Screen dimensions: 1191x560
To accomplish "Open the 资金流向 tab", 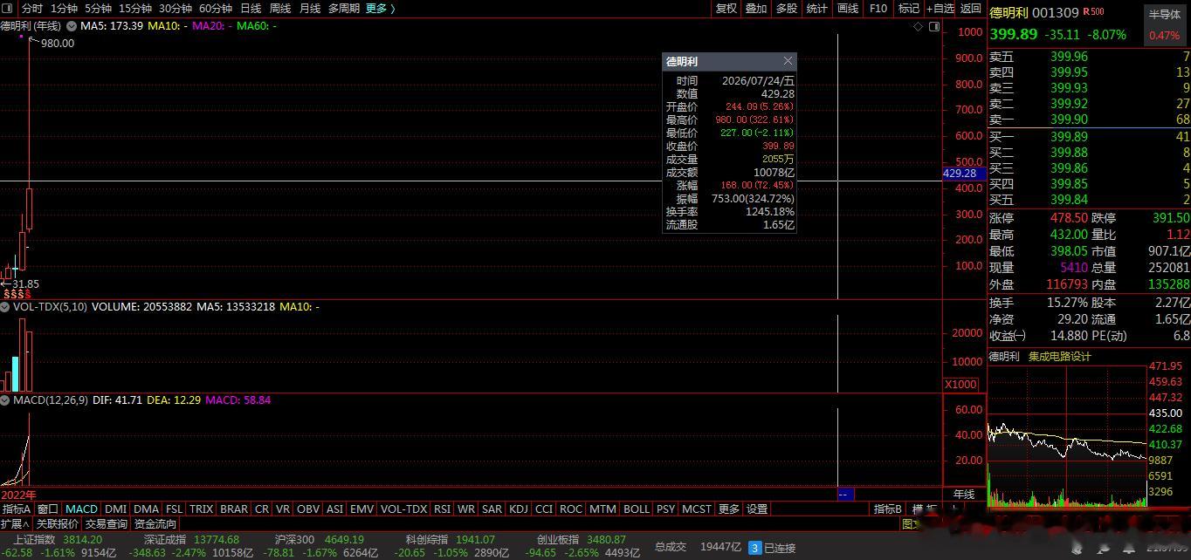I will tap(155, 524).
